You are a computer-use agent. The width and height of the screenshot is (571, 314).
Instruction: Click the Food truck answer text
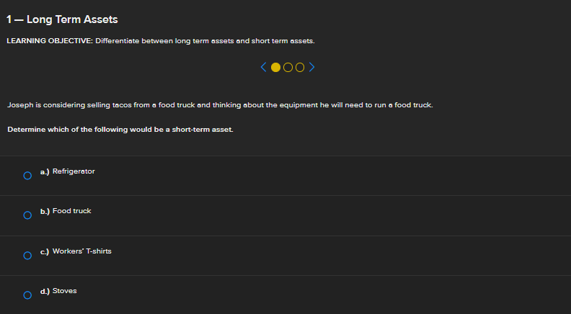pos(71,211)
